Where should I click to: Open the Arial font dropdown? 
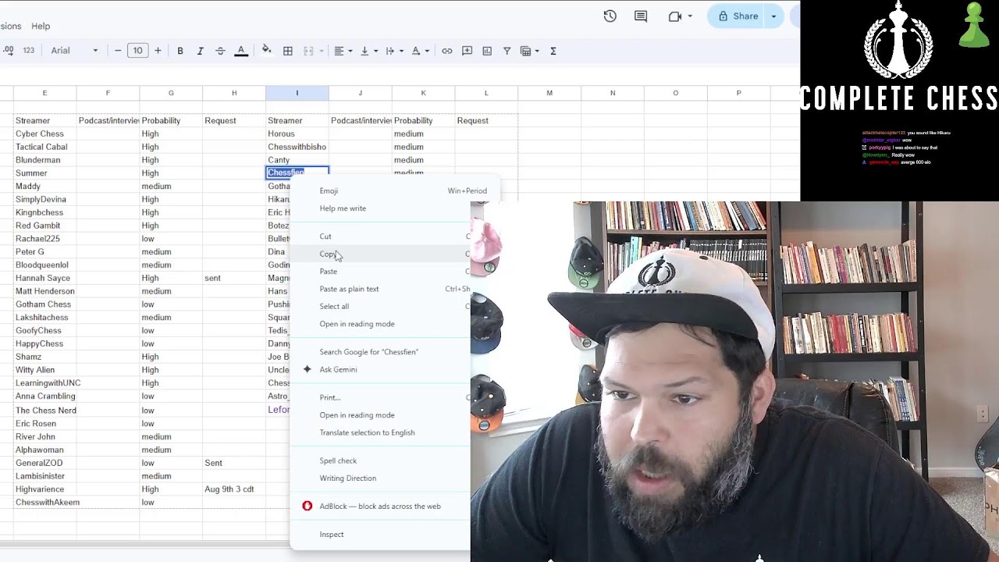click(74, 51)
